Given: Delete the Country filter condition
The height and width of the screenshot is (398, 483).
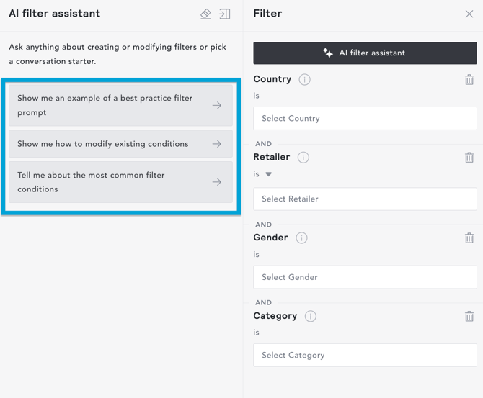Looking at the screenshot, I should pos(469,80).
